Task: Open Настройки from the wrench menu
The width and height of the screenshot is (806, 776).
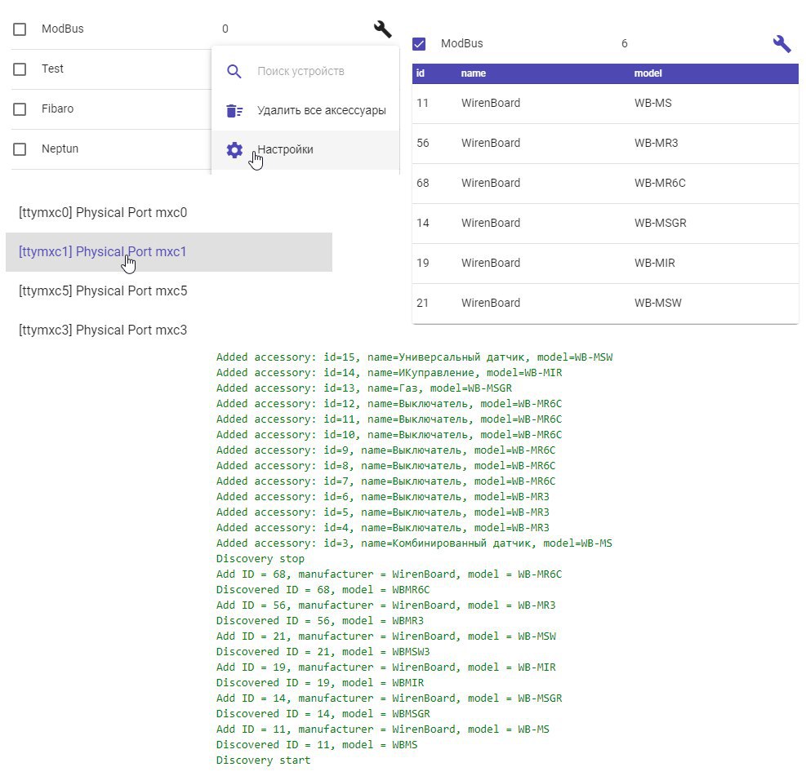Action: tap(305, 150)
